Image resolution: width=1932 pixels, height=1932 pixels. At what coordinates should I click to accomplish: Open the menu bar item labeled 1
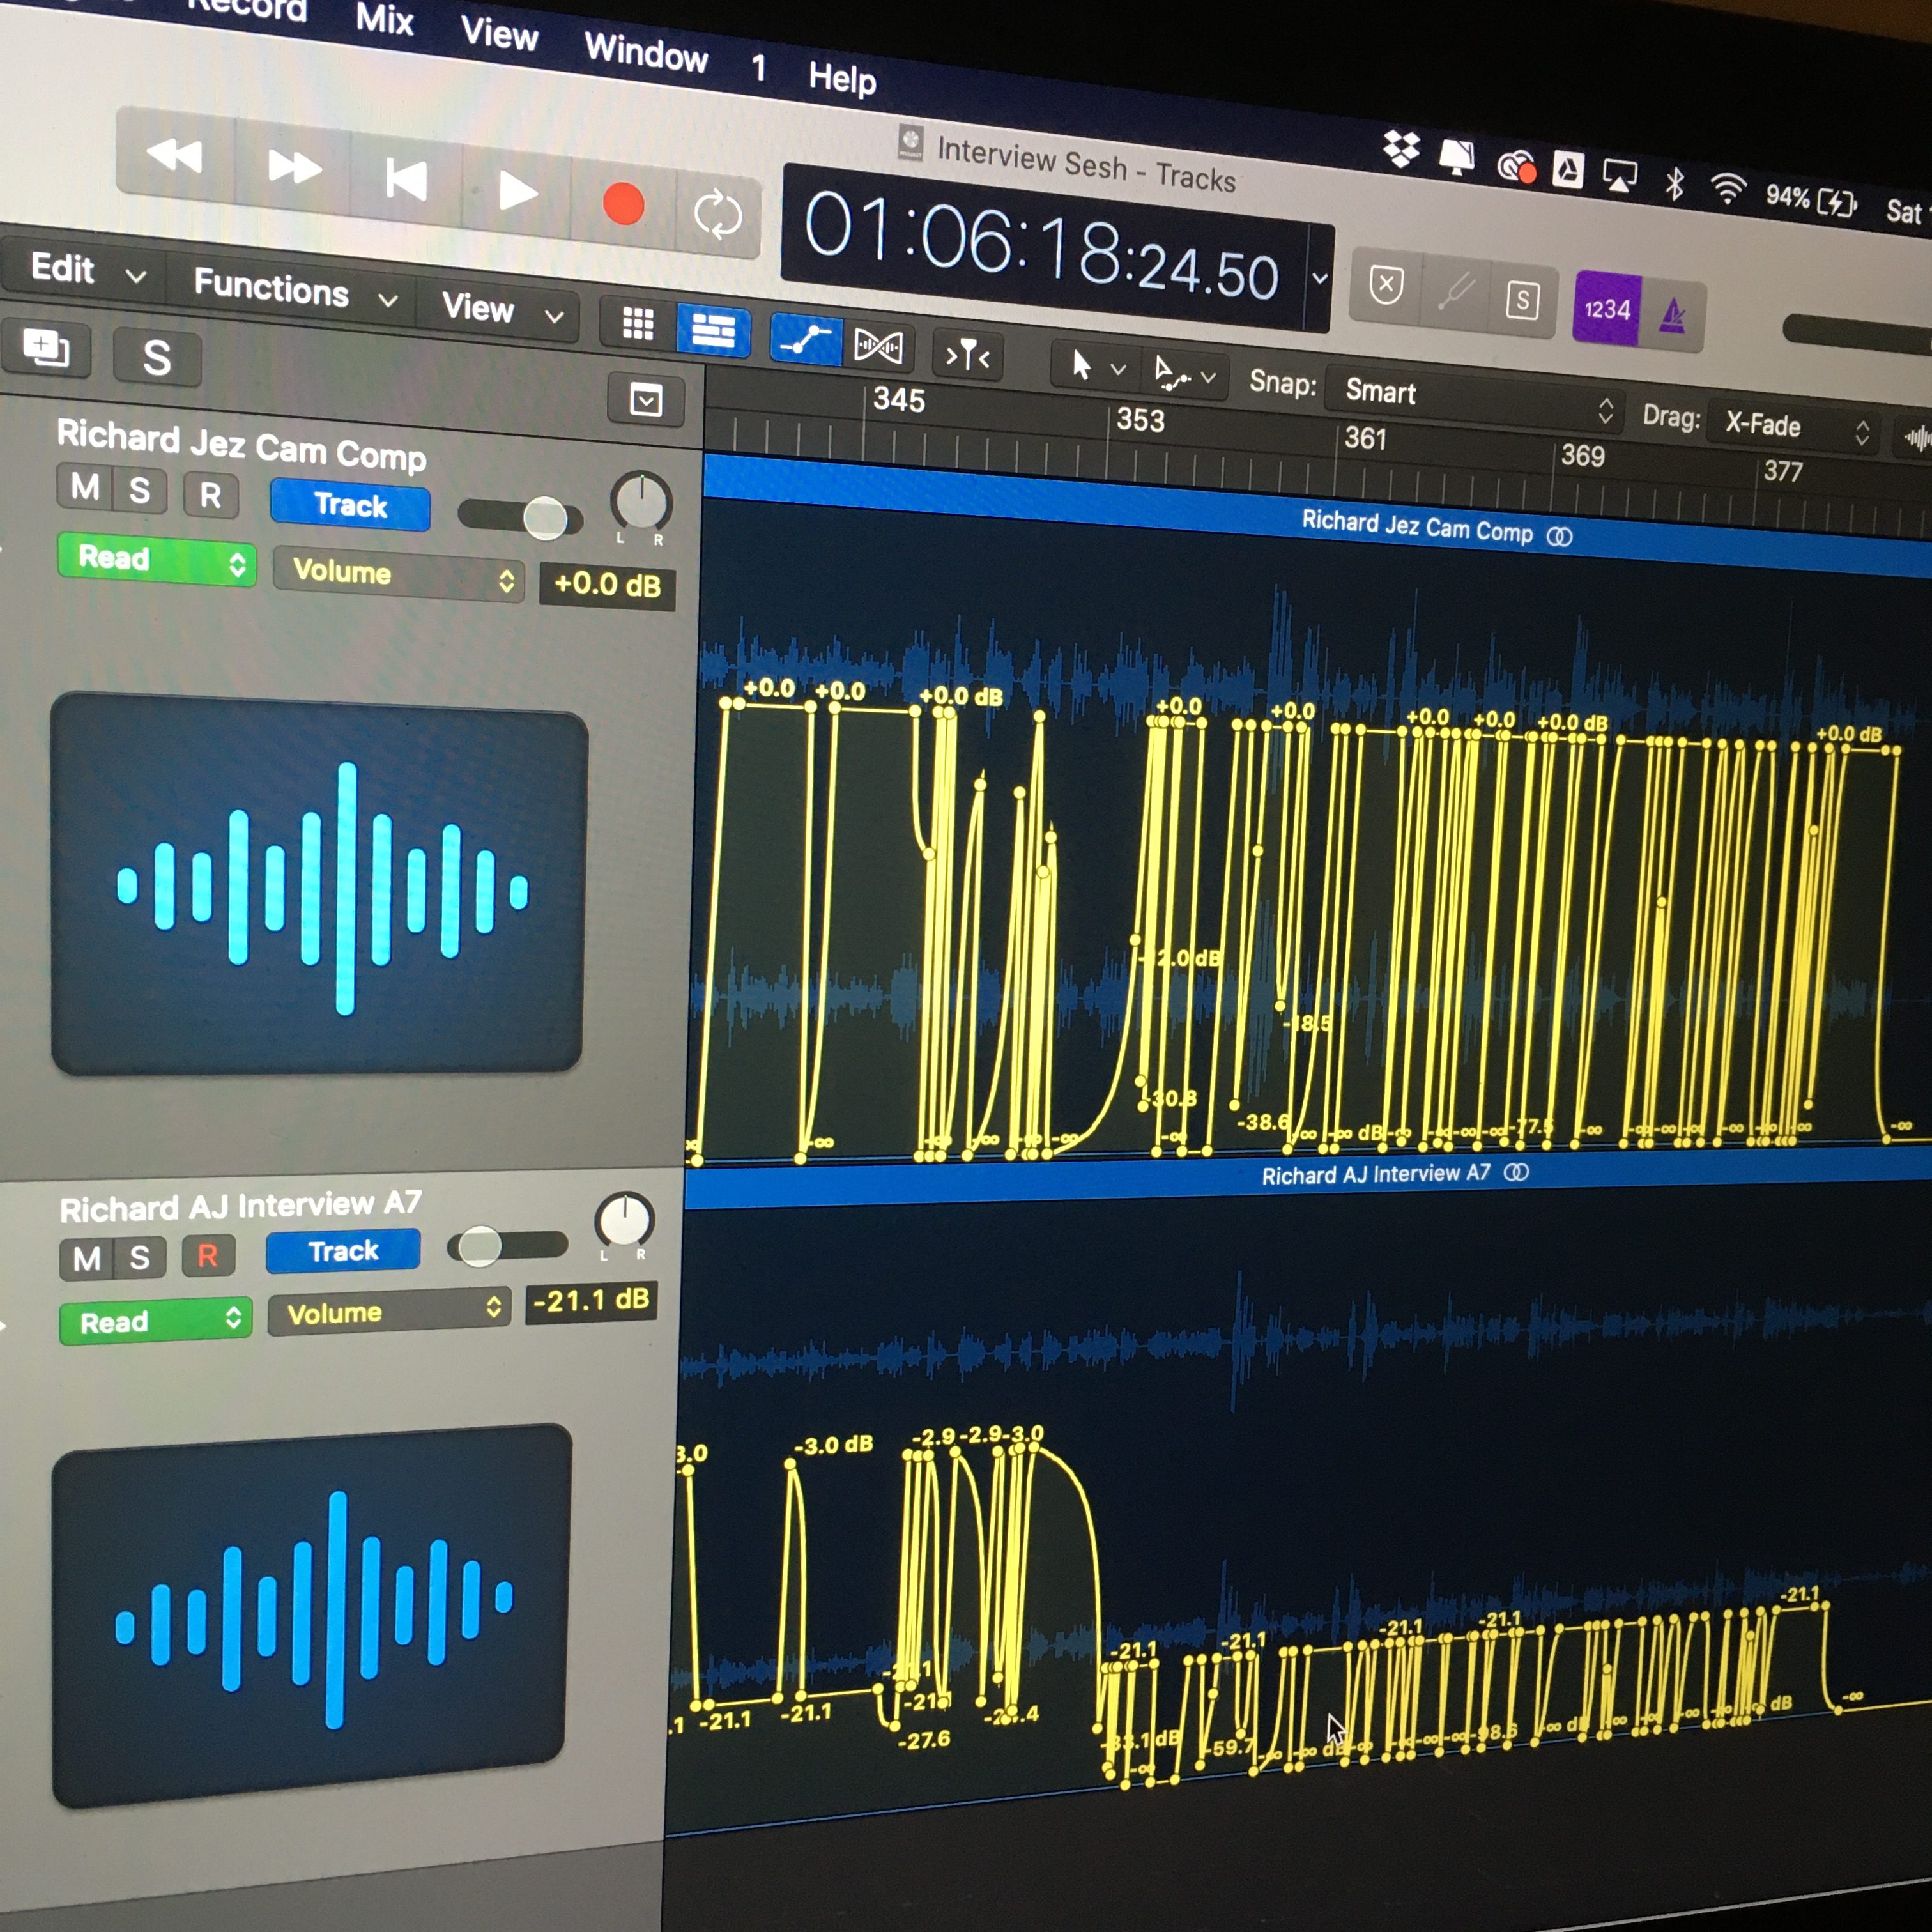tap(759, 68)
